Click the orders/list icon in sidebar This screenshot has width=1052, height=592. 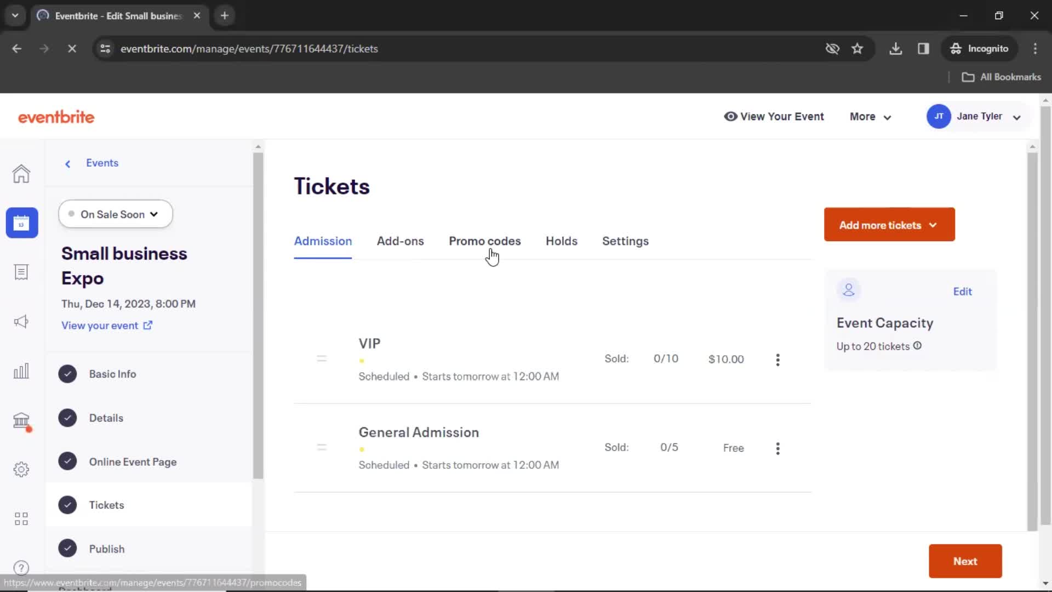click(20, 272)
